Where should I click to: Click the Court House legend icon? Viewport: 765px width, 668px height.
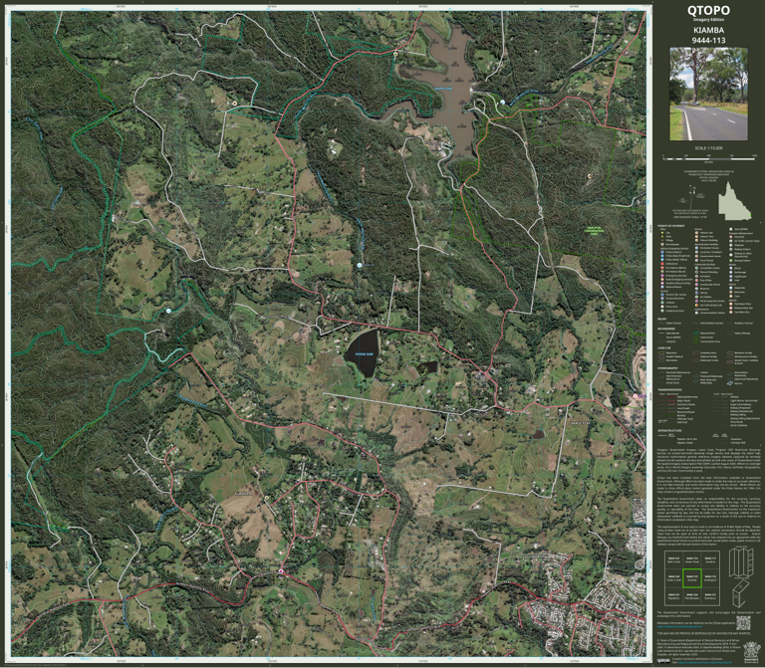[696, 261]
